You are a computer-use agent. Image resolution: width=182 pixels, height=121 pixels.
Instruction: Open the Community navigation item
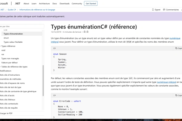pos(77,4)
